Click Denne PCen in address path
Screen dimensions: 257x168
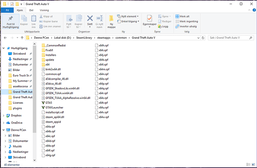tap(41, 38)
